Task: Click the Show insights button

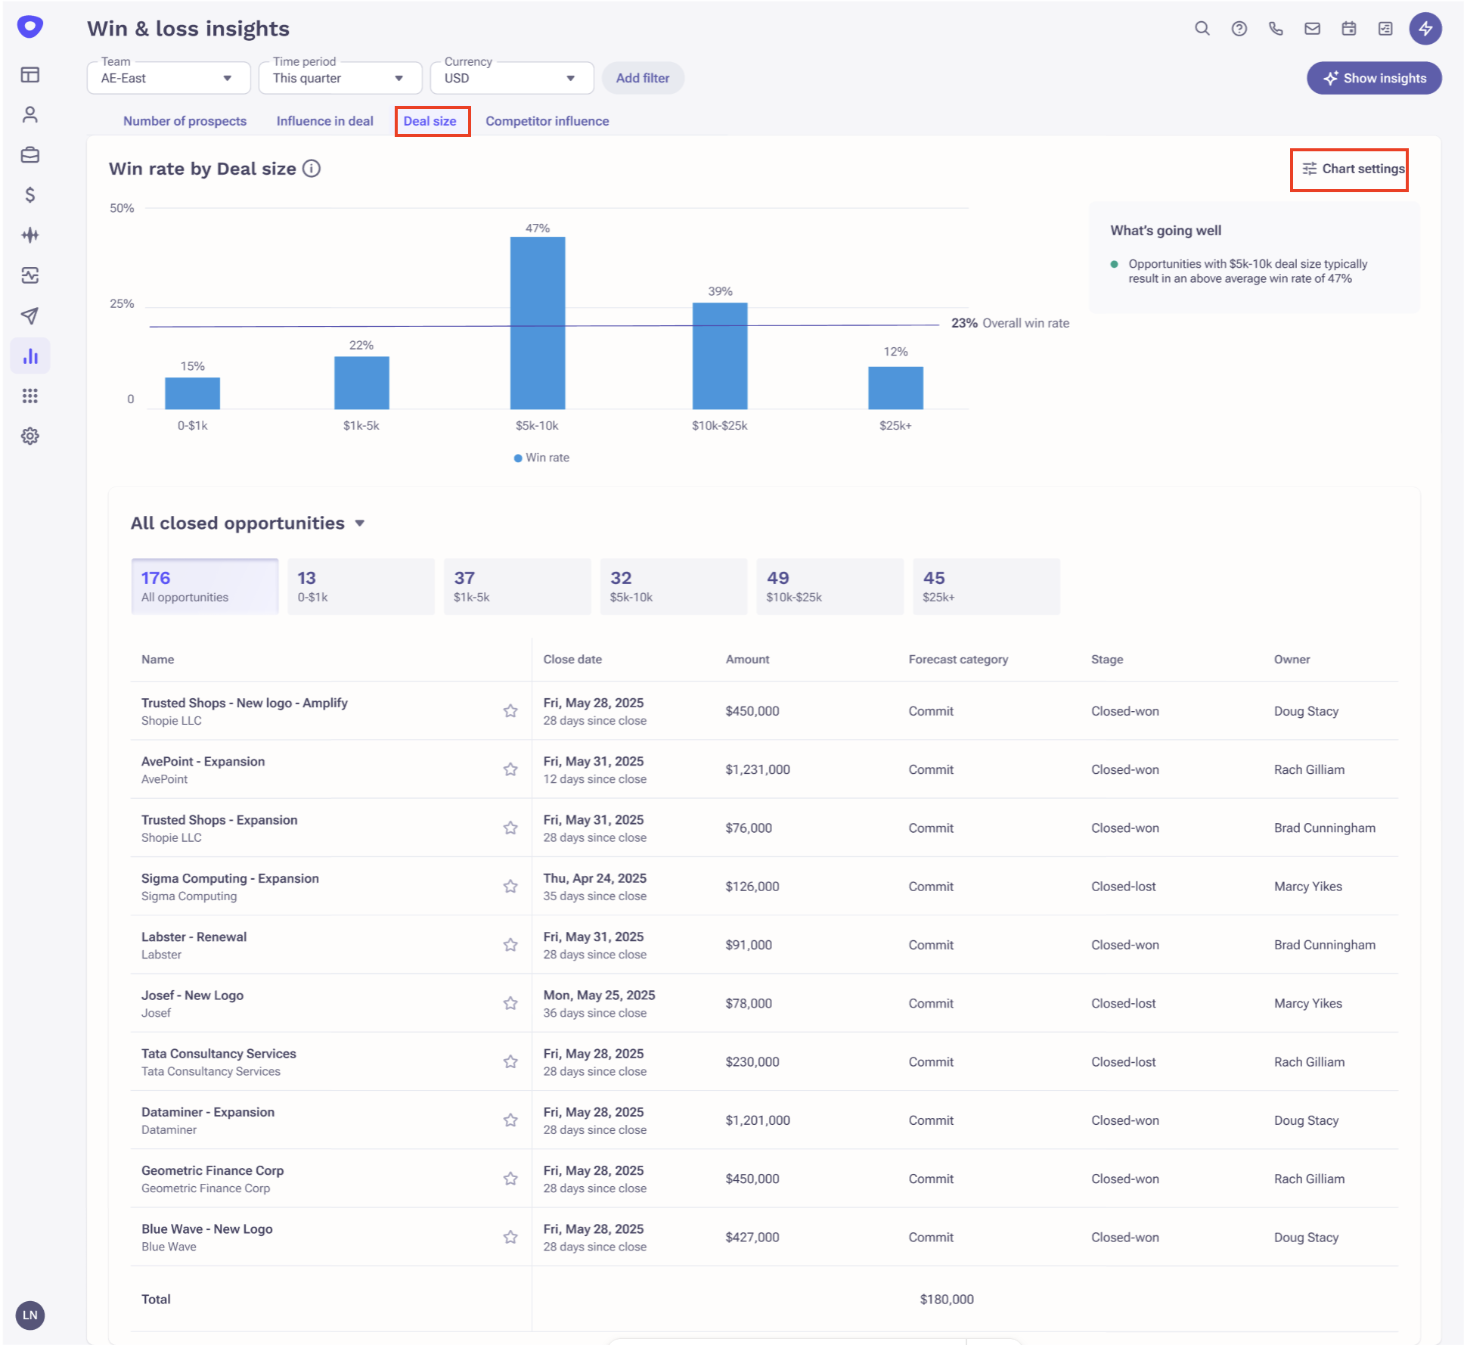Action: click(1373, 78)
